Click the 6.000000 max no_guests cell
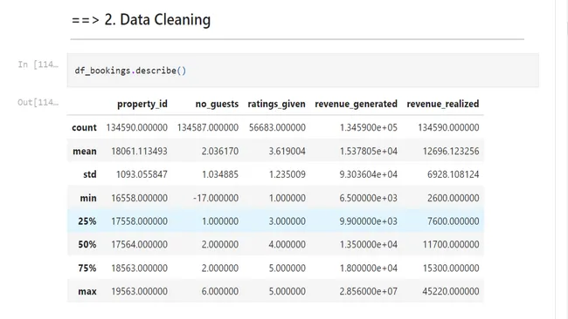This screenshot has width=568, height=319. point(220,291)
